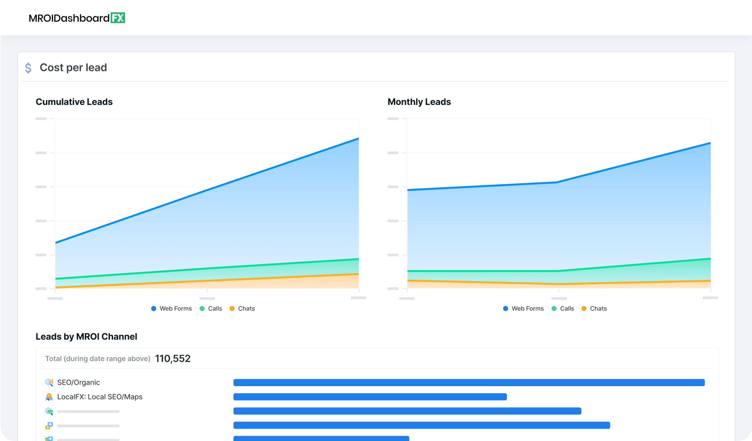Click the dollar sign icon beside Cost per lead
The height and width of the screenshot is (441, 752).
(28, 68)
